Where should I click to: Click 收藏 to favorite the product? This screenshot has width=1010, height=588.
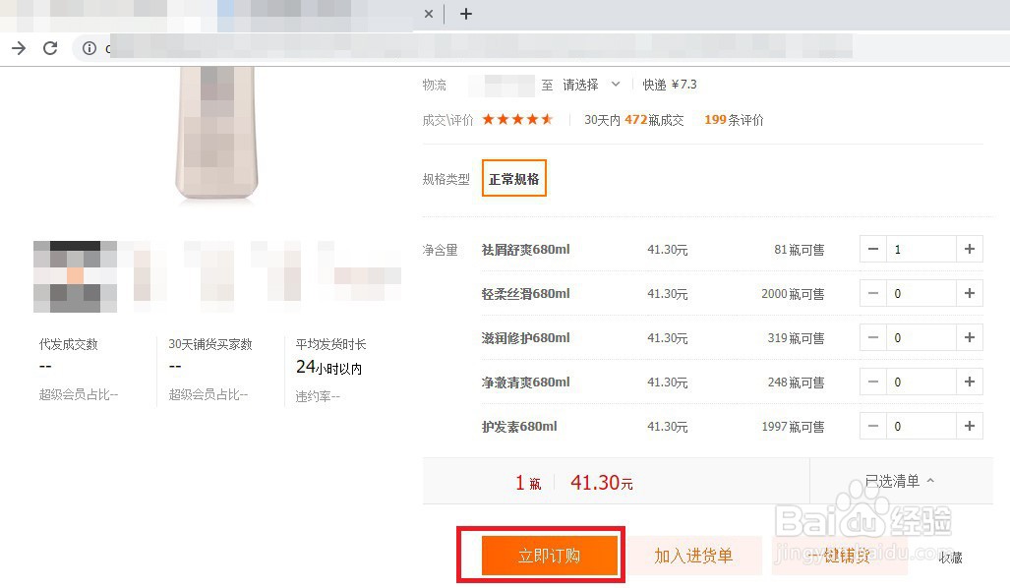[950, 558]
